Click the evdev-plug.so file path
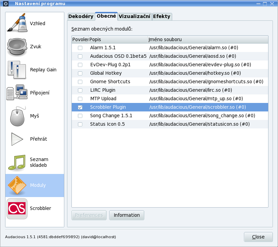The image size is (278, 247). (200, 65)
